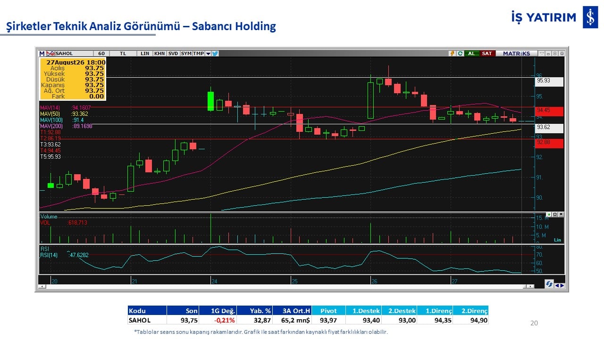This screenshot has width=604, height=339.
Task: Click the red 92.88 price tag
Action: coord(549,143)
